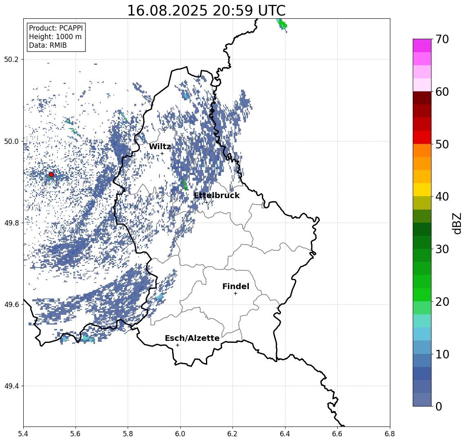Click the Wiltz city label
The image size is (467, 442).
(159, 146)
